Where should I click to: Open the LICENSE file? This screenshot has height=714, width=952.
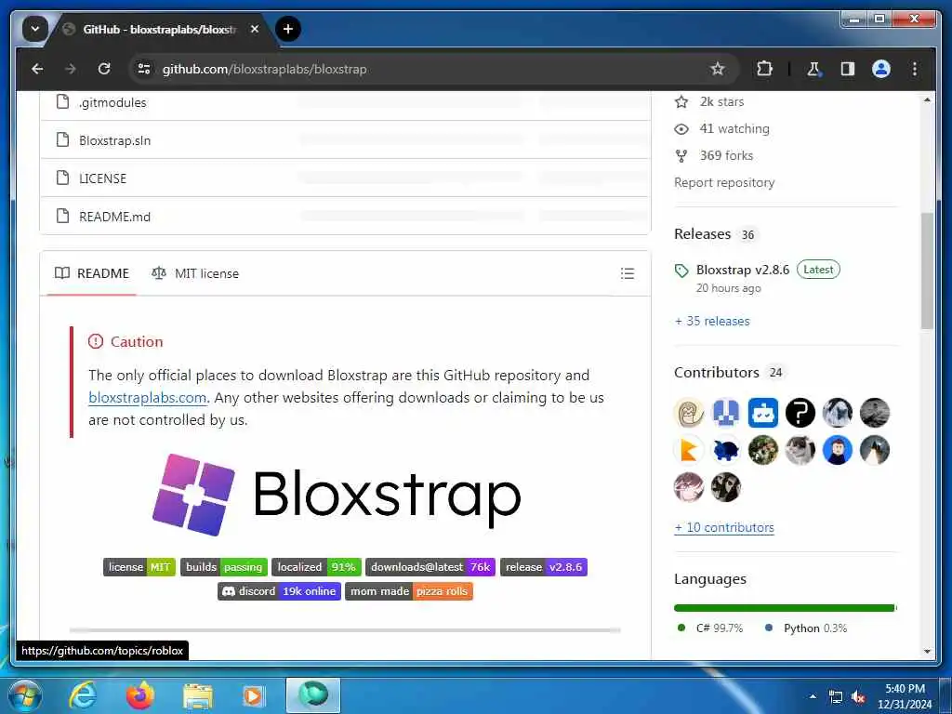click(102, 178)
